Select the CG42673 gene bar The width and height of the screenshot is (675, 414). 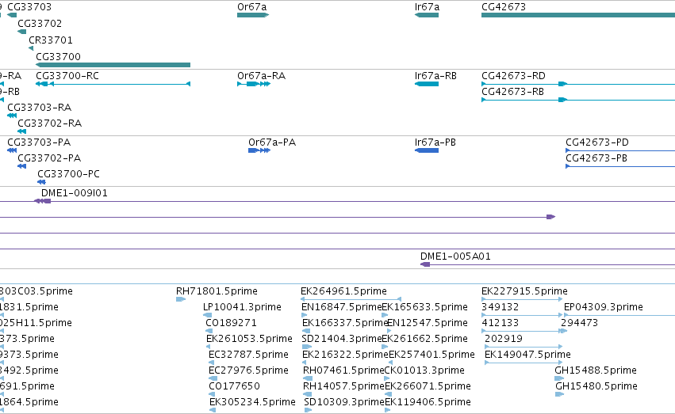click(578, 15)
